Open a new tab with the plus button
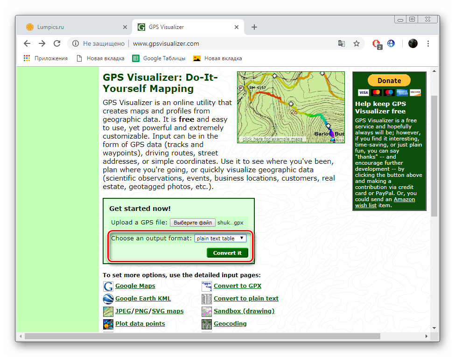The height and width of the screenshot is (357, 455). (254, 27)
